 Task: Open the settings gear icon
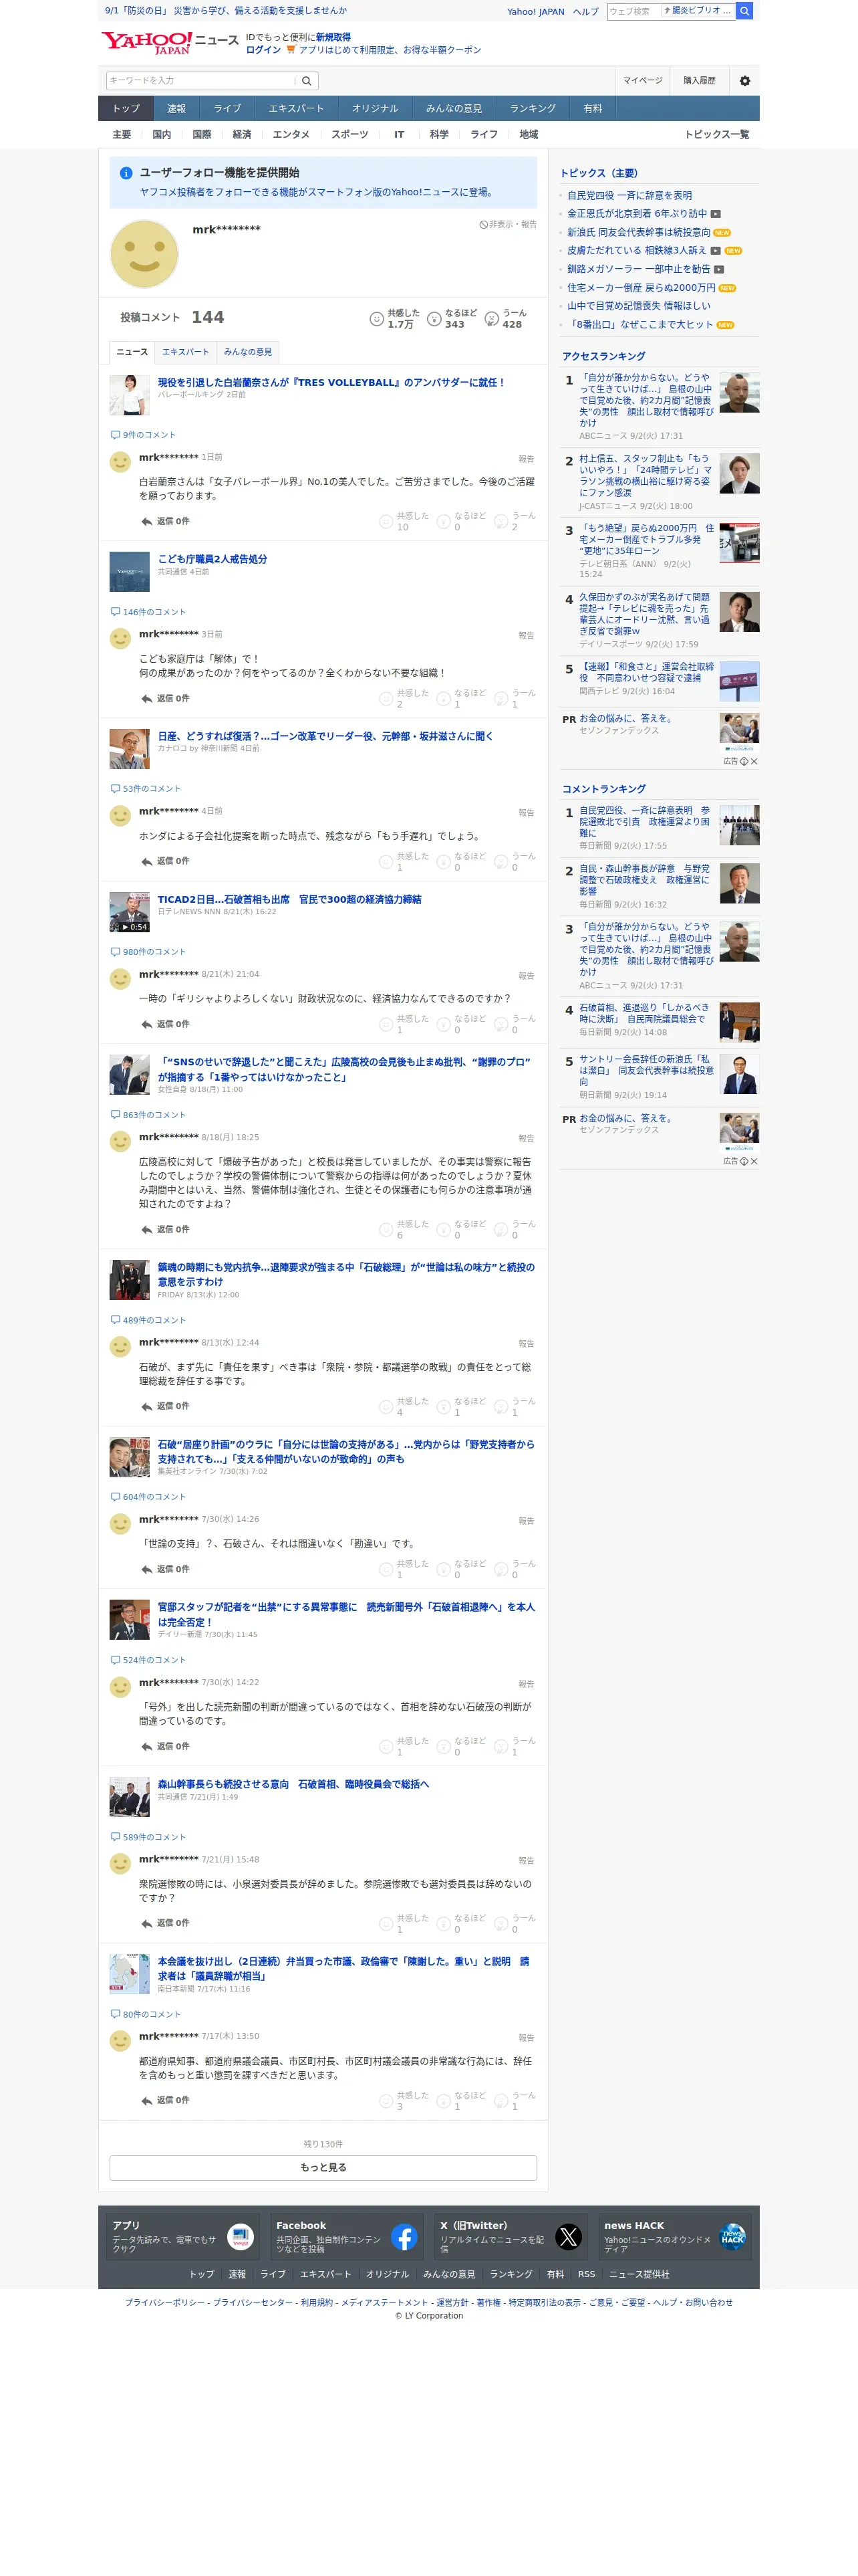[744, 81]
